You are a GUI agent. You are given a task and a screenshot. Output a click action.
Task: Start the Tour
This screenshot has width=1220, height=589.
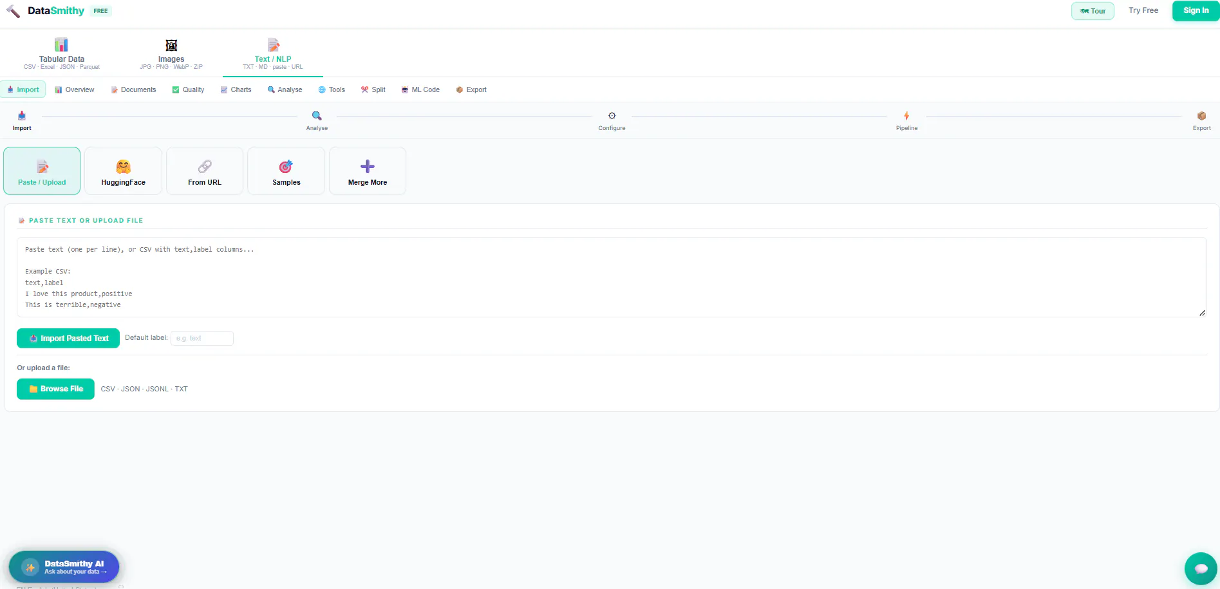(x=1093, y=11)
